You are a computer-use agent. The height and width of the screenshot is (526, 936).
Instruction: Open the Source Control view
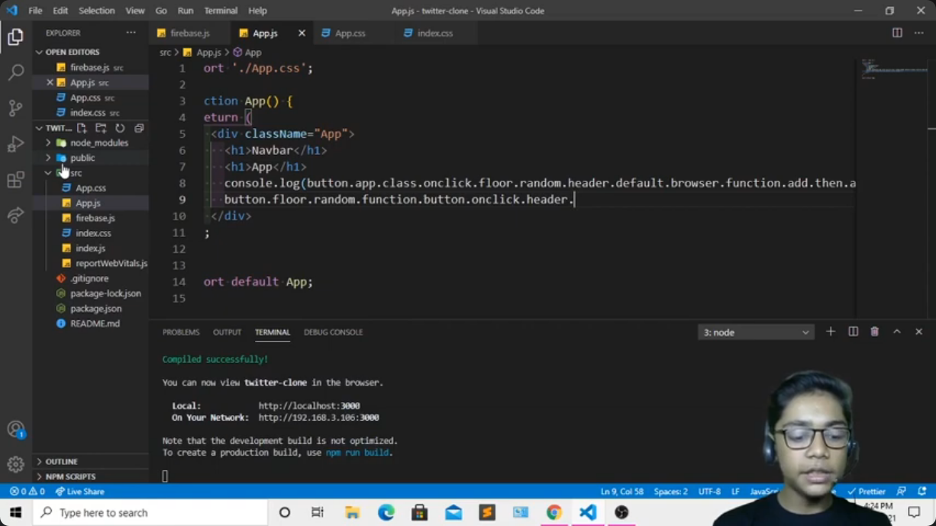(15, 107)
